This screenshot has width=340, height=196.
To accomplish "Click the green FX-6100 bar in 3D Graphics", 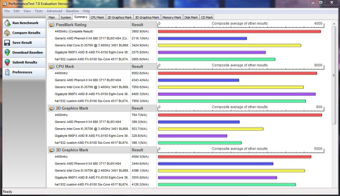I will click(x=227, y=184).
